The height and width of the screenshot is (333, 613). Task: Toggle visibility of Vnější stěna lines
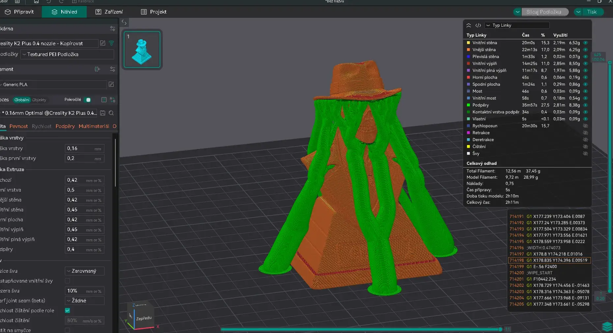tap(585, 50)
